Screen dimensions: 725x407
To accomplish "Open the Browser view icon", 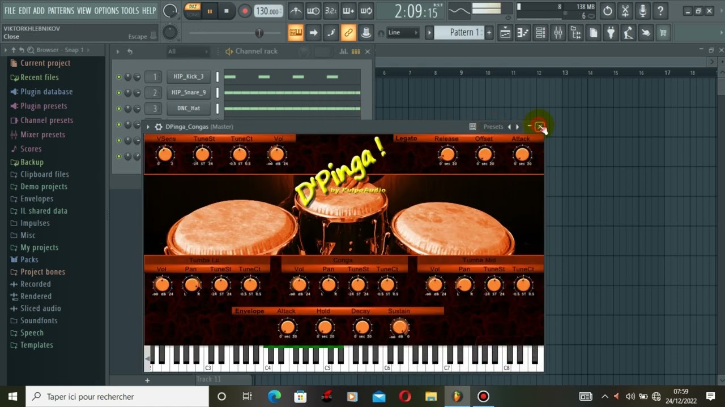I will click(575, 33).
